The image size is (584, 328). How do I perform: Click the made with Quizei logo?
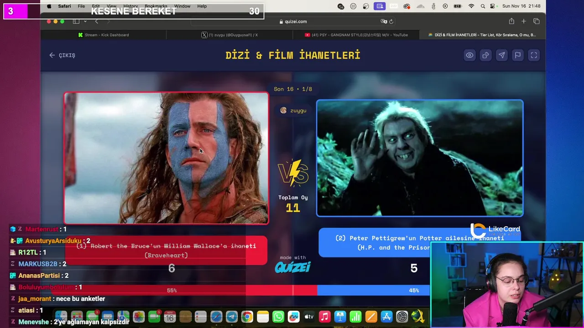(x=293, y=264)
